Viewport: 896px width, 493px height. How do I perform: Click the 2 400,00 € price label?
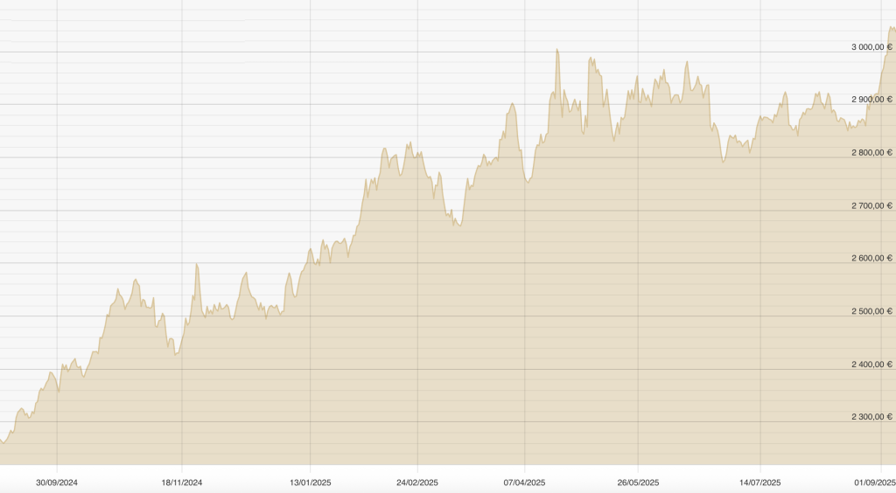pyautogui.click(x=871, y=365)
